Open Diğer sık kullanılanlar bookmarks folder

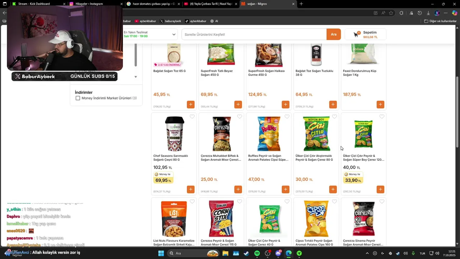(440, 21)
